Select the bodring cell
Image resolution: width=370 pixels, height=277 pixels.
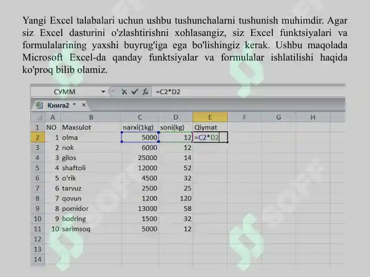click(x=91, y=219)
